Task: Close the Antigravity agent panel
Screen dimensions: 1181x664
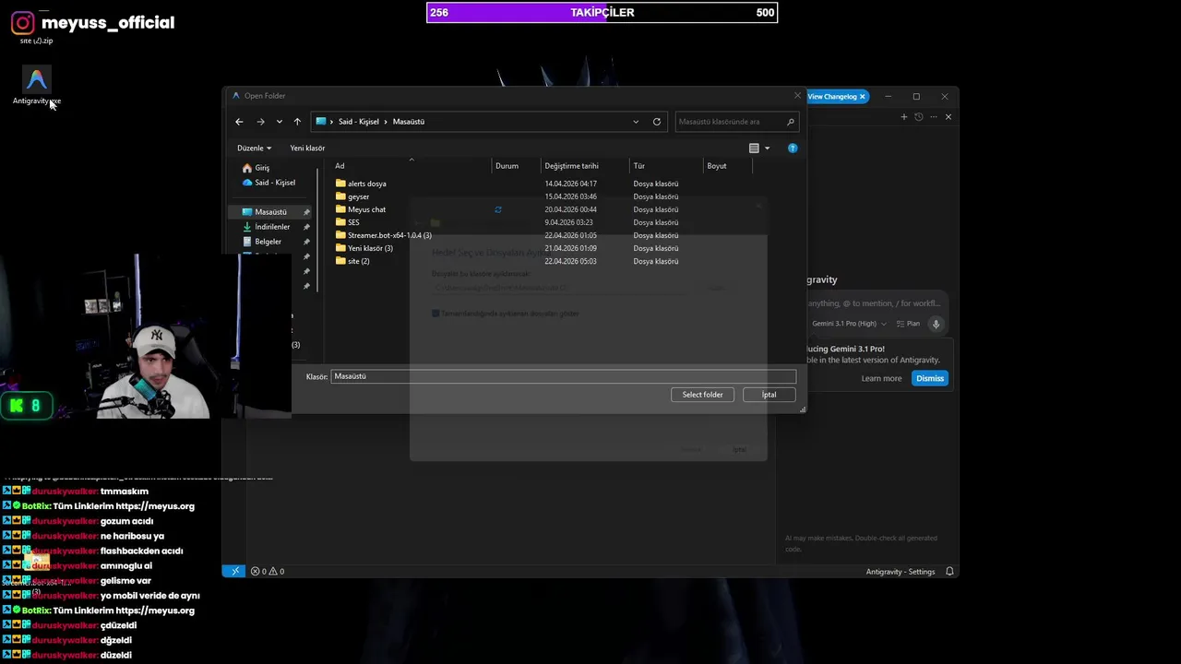Action: point(948,117)
